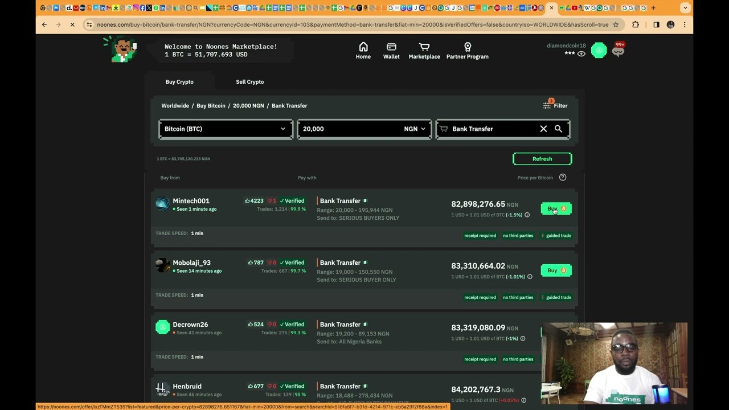Click the Worldwide breadcrumb
729x410 pixels.
[x=175, y=105]
